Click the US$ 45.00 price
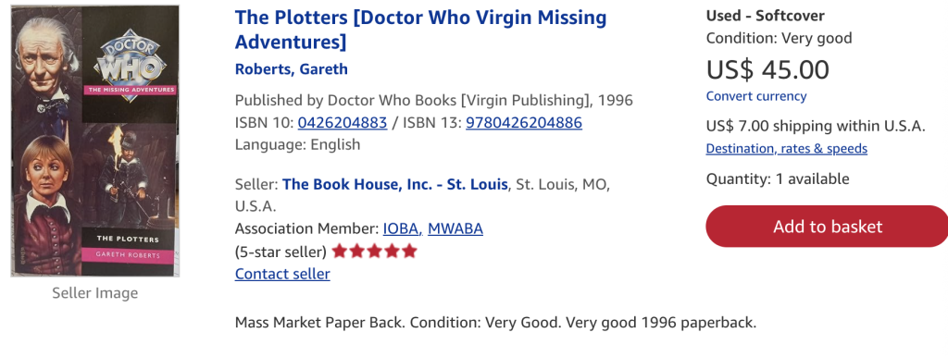The height and width of the screenshot is (357, 948). point(767,69)
